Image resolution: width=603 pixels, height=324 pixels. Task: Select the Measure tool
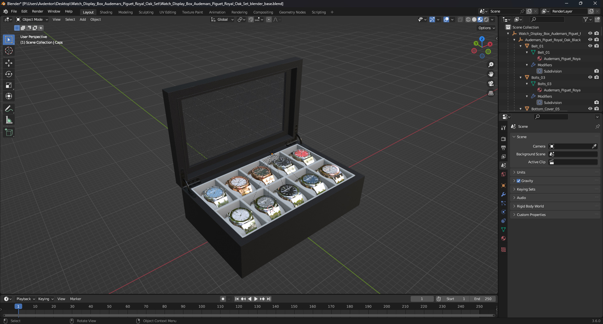[x=9, y=120]
